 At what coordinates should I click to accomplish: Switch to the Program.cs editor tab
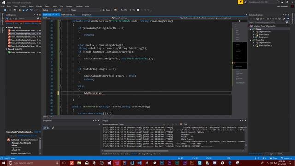[87, 15]
